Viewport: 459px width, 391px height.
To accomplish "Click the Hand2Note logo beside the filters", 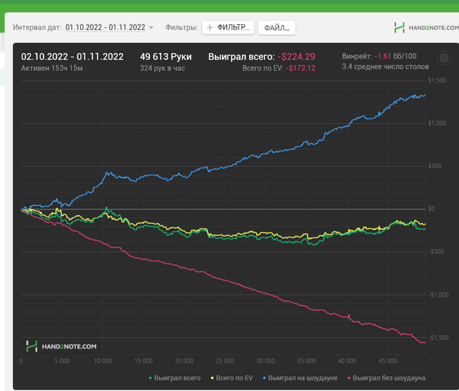I will point(426,28).
